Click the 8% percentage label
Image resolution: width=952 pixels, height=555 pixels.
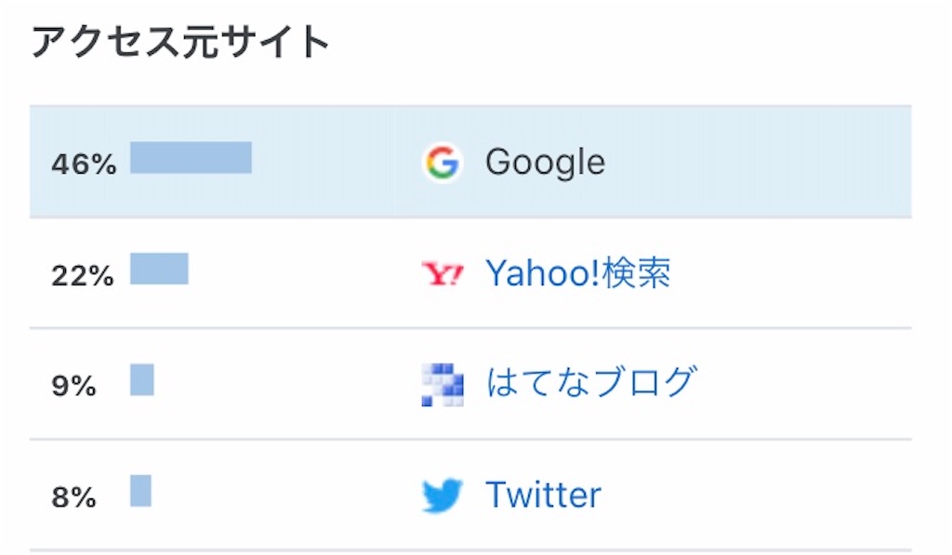73,497
